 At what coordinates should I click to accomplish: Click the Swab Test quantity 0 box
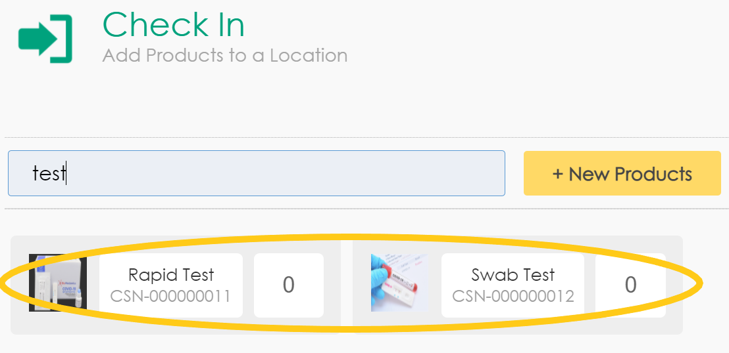[630, 285]
